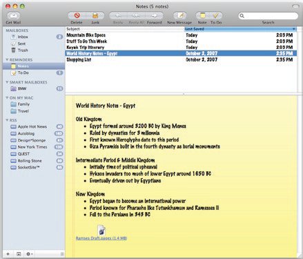Collapse the RSS section triangle
The image size is (303, 259).
coord(7,120)
